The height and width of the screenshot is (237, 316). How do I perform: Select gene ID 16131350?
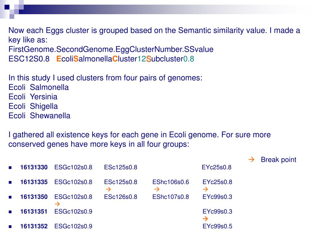(34, 197)
